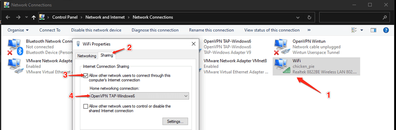Open the Organise menu
The image size is (396, 130).
18,30
